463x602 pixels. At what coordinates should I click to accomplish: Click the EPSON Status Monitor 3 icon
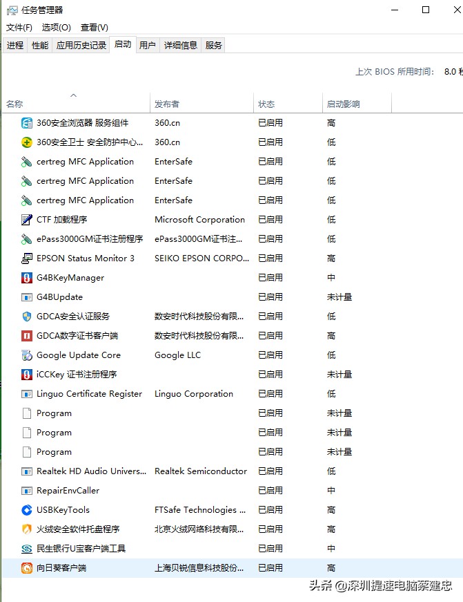click(x=27, y=258)
